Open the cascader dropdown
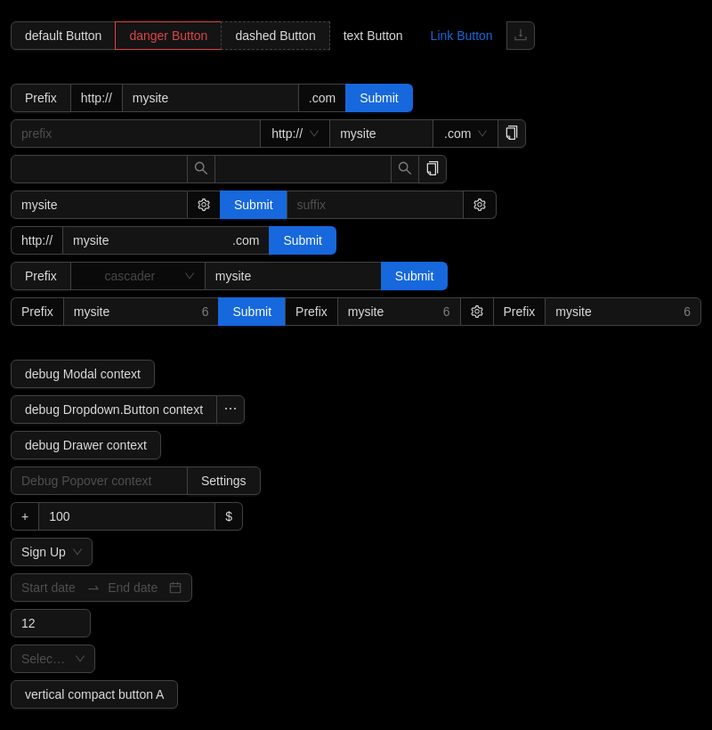Image resolution: width=712 pixels, height=730 pixels. [x=138, y=276]
